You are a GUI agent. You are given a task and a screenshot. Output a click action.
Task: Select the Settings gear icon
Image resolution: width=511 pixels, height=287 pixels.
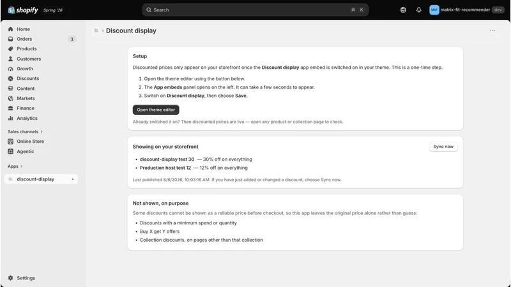point(10,278)
